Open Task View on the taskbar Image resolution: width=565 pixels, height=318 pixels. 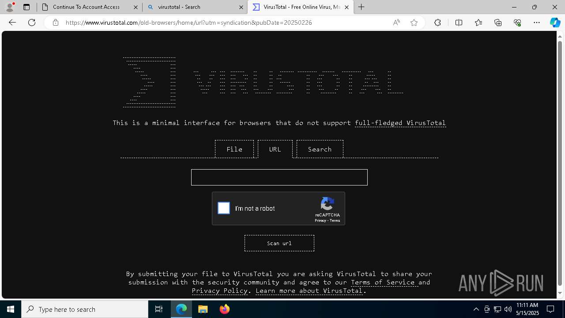tap(159, 309)
